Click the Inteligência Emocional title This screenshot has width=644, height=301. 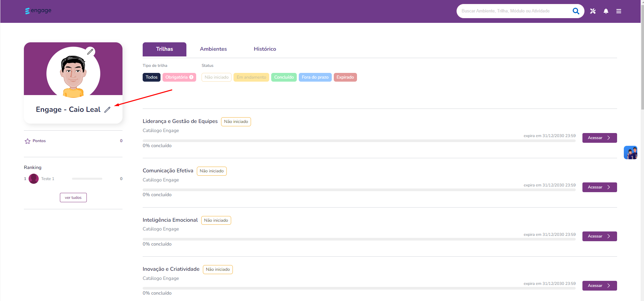point(170,220)
